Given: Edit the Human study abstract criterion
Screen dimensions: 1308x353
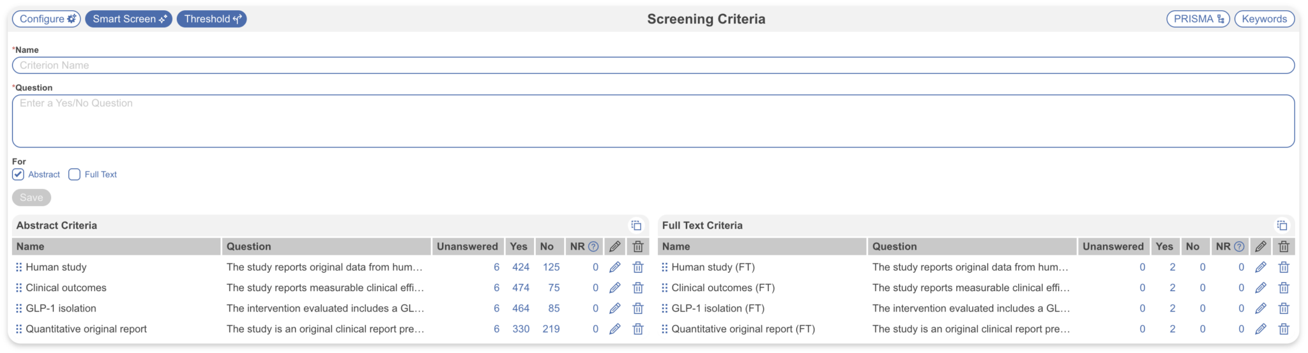Looking at the screenshot, I should point(614,267).
